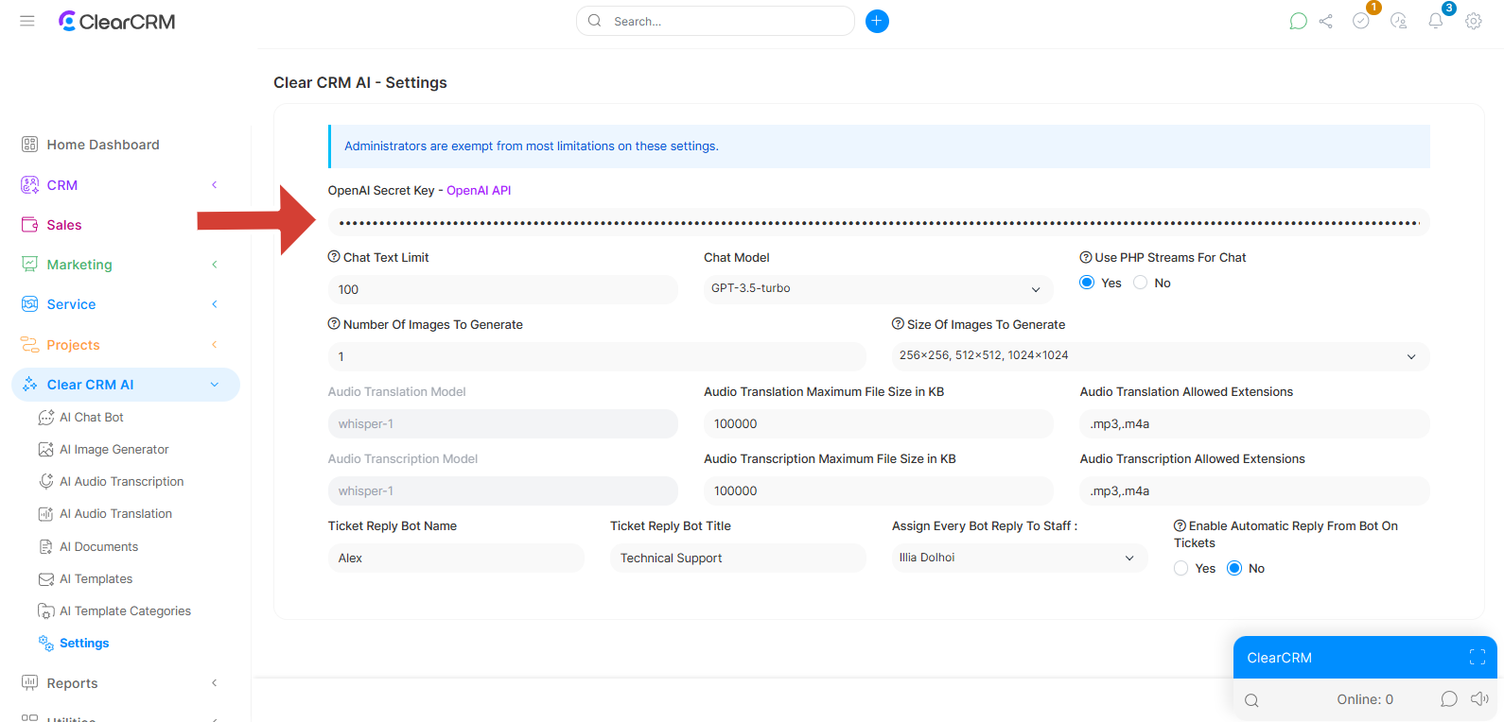The height and width of the screenshot is (722, 1504).
Task: Click the message icon in chat widget
Action: [x=1448, y=699]
